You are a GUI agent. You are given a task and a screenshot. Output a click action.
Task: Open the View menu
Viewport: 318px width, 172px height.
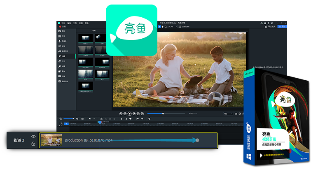click(x=81, y=23)
